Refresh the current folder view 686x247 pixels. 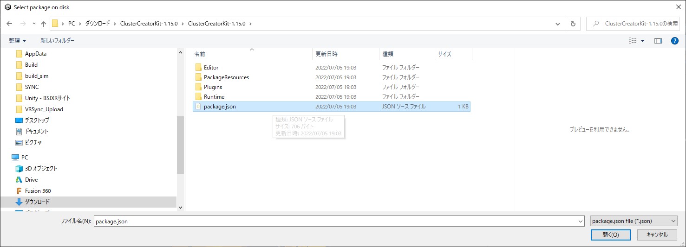(573, 24)
